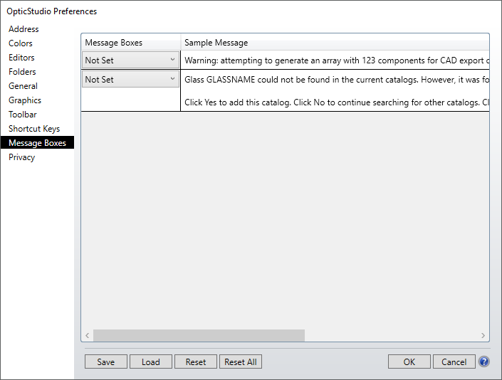
Task: Click the blue help question mark icon
Action: coord(484,361)
